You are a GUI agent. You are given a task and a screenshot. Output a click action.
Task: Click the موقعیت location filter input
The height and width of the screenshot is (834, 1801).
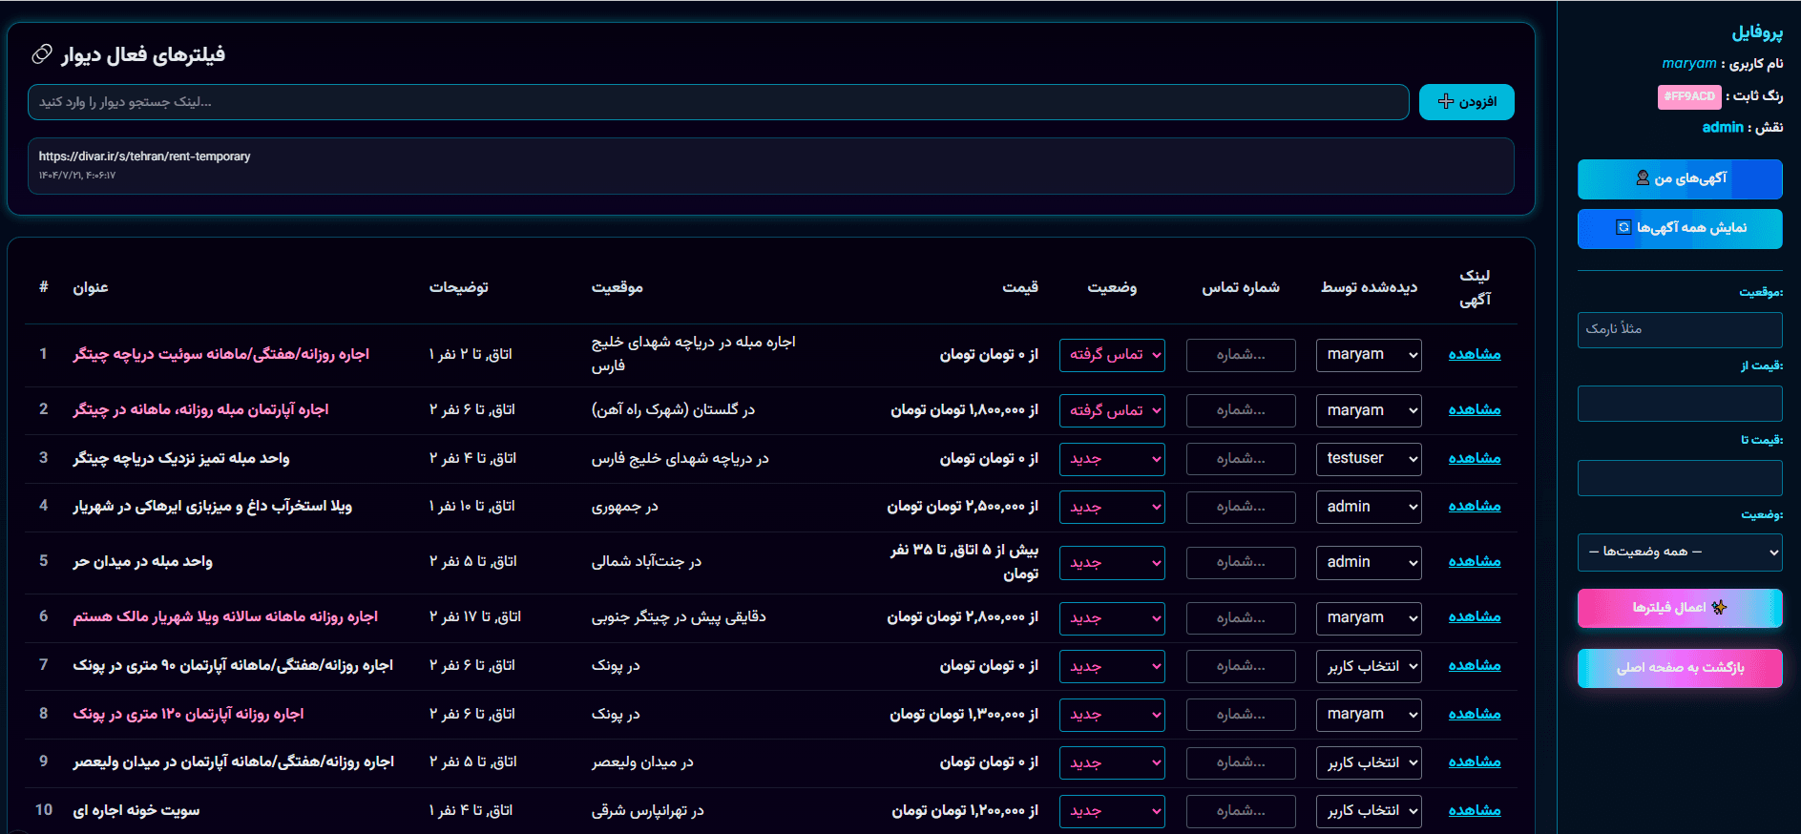click(1679, 329)
